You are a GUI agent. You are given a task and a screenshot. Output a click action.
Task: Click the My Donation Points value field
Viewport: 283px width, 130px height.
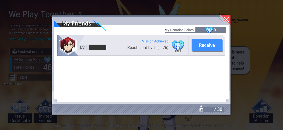pos(211,30)
